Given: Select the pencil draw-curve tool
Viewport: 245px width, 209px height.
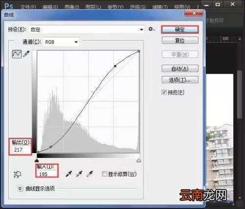Looking at the screenshot, I should click(26, 53).
